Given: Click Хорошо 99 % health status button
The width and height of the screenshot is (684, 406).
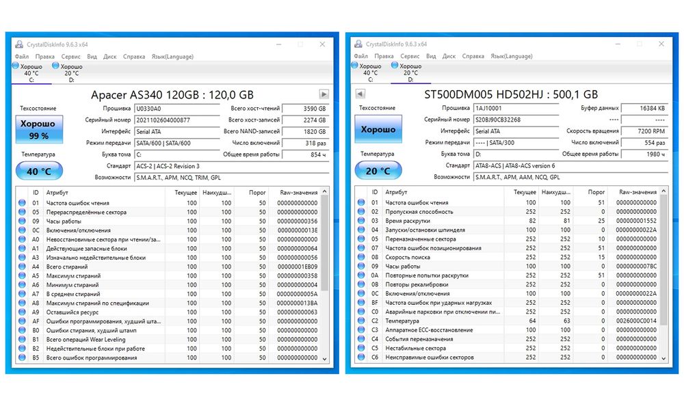Looking at the screenshot, I should point(39,129).
